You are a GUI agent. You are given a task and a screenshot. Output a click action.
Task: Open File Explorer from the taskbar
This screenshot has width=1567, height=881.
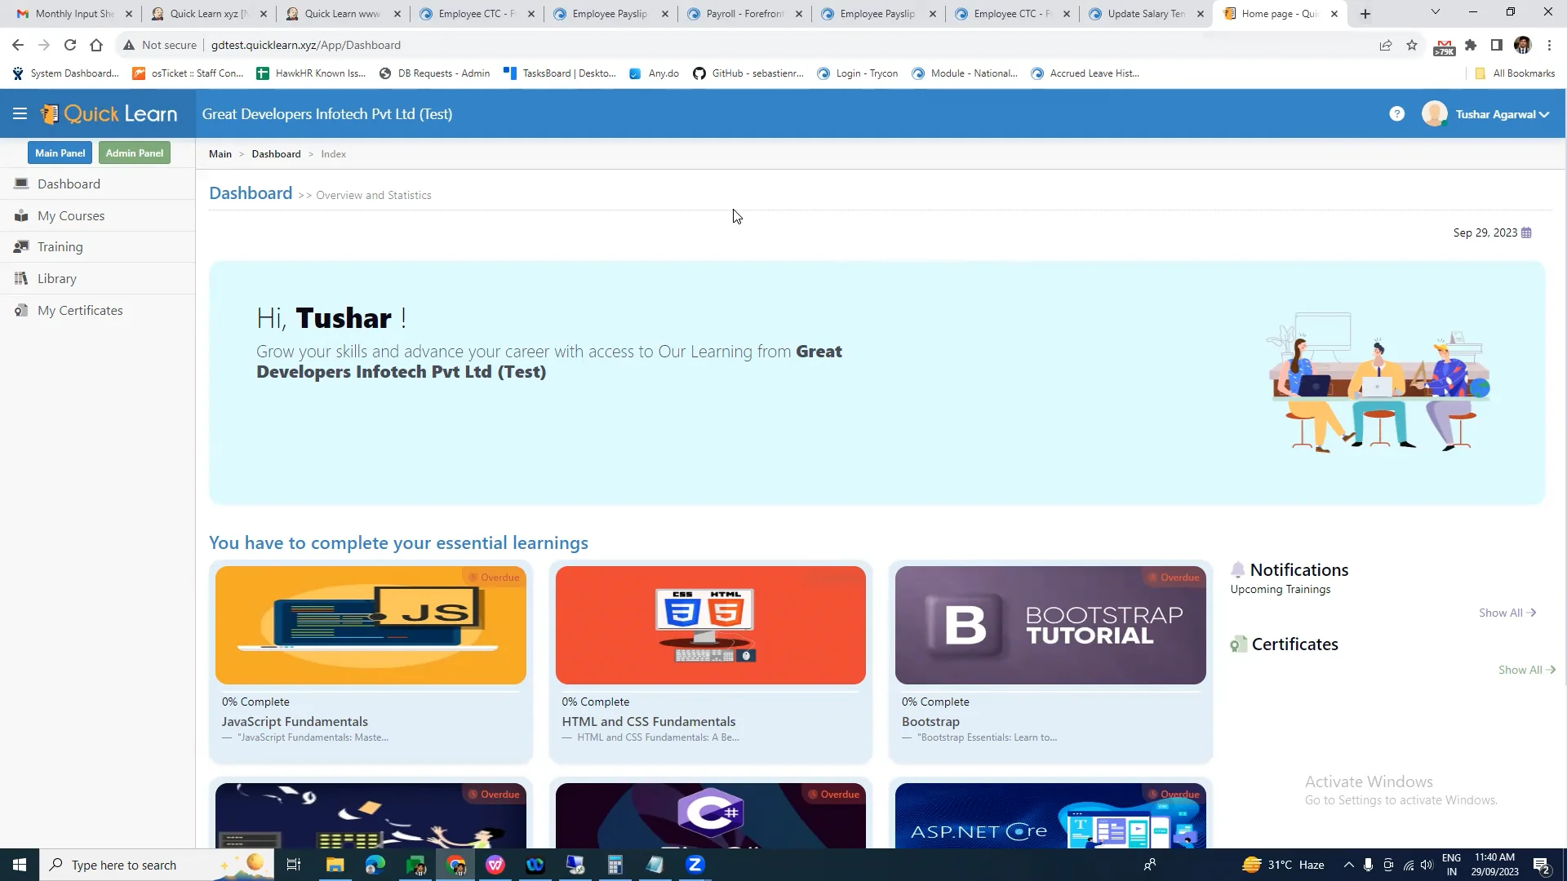click(x=335, y=865)
